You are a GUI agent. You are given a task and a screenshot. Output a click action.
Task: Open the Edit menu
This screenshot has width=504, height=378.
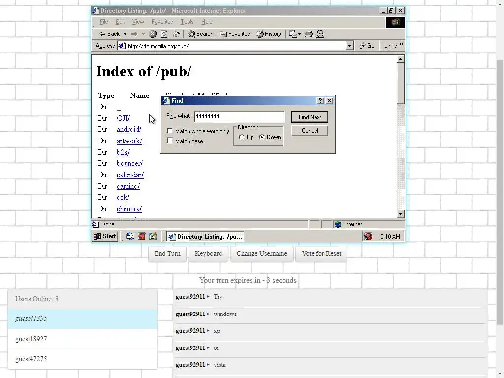click(x=120, y=22)
